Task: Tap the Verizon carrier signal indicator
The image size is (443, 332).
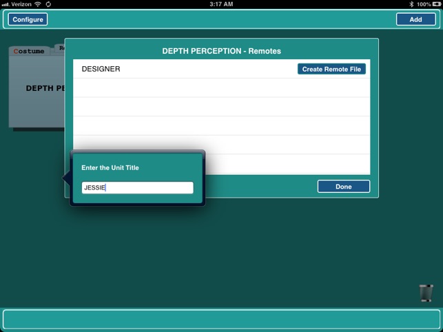Action: point(17,4)
